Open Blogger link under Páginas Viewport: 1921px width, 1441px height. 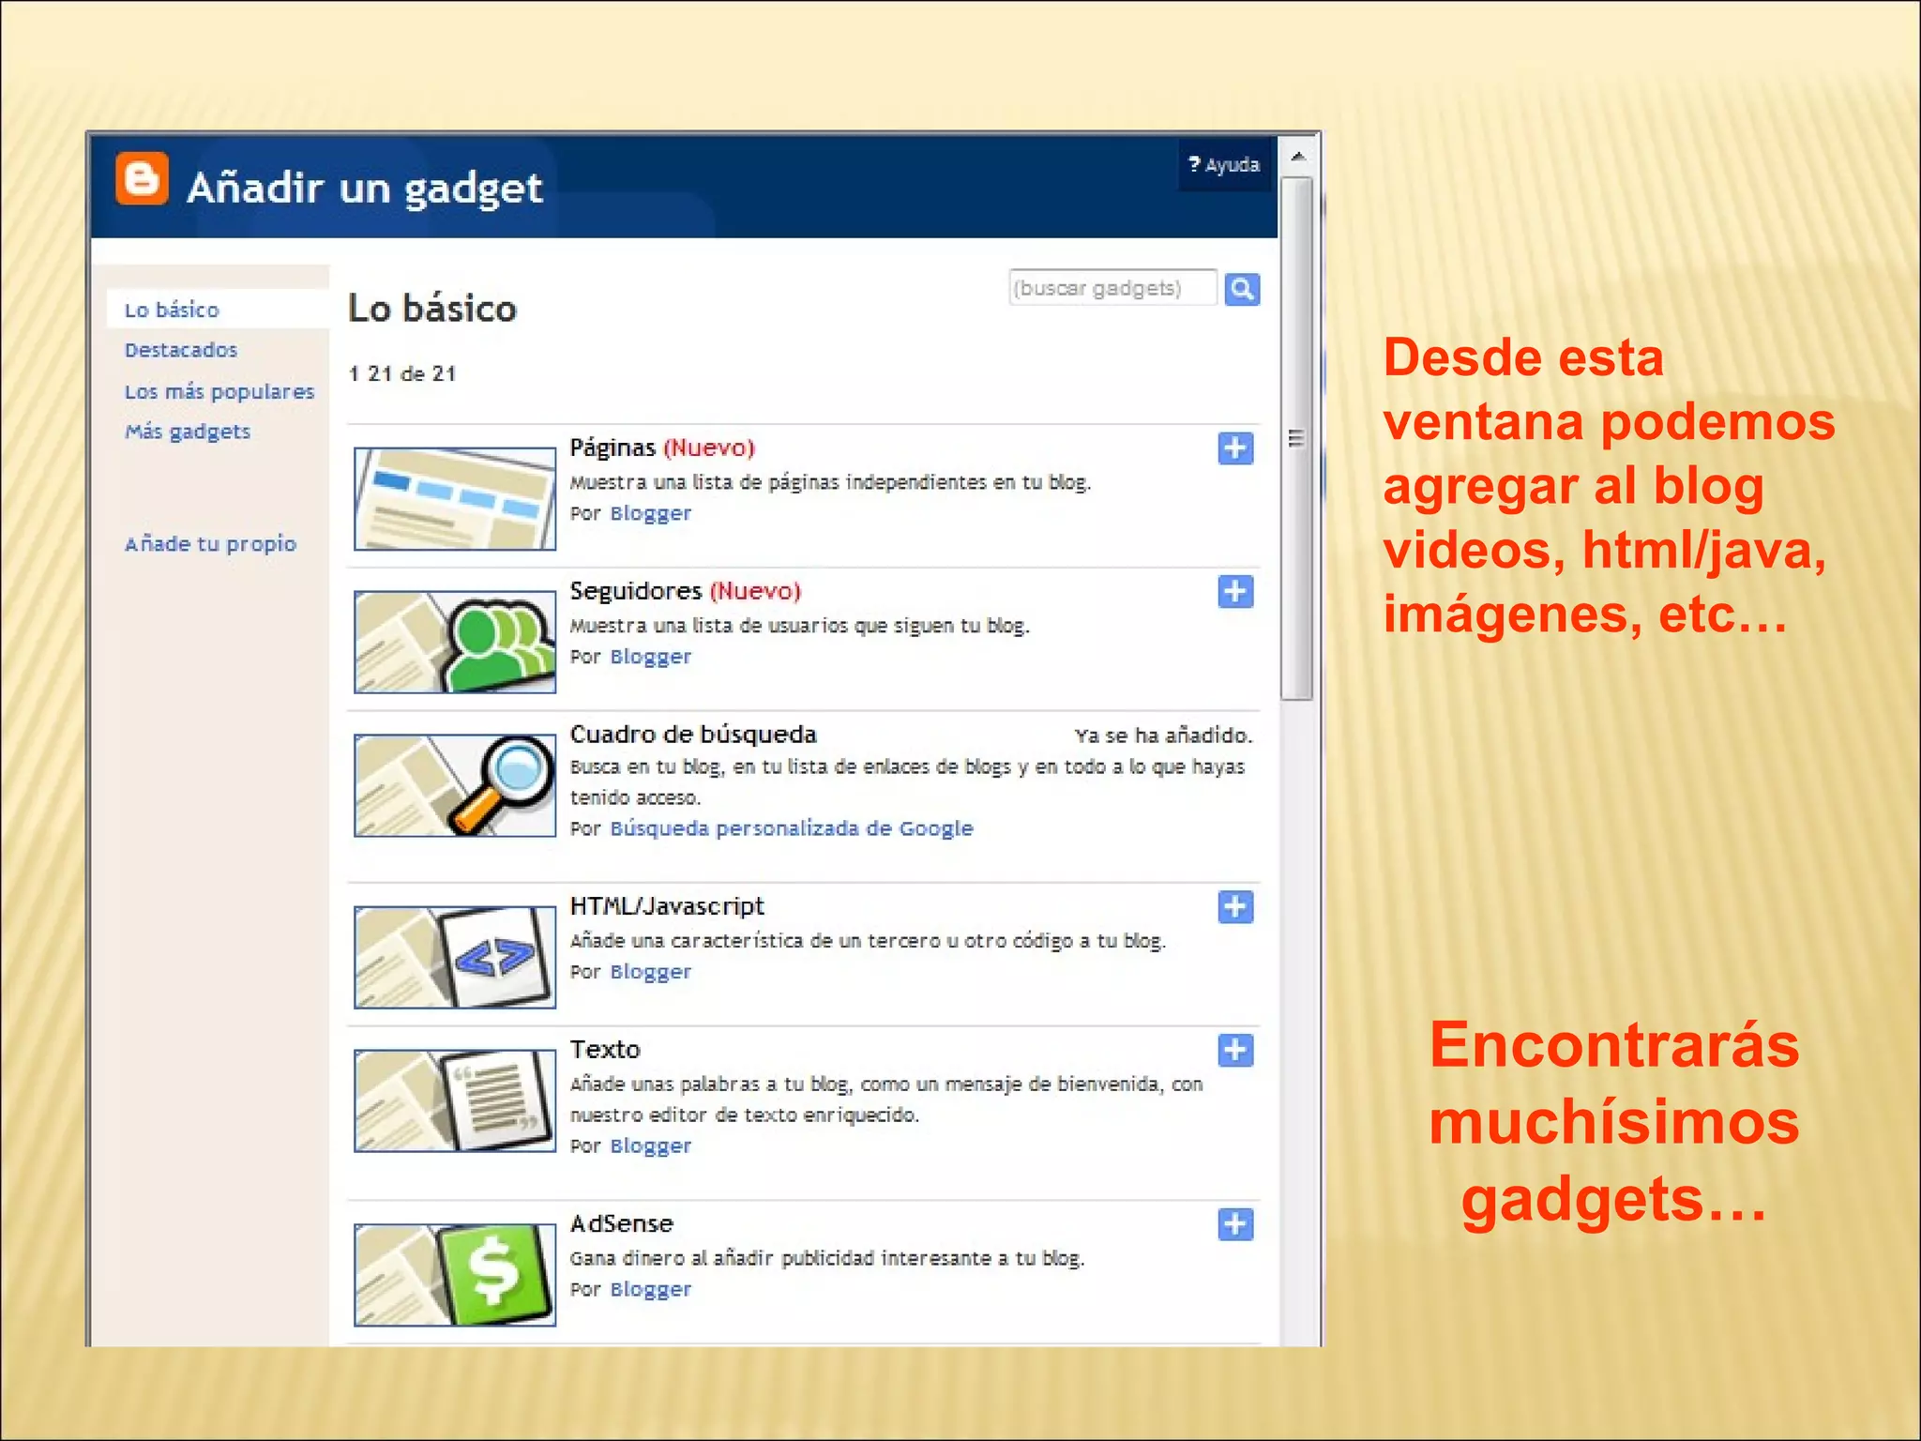(650, 513)
